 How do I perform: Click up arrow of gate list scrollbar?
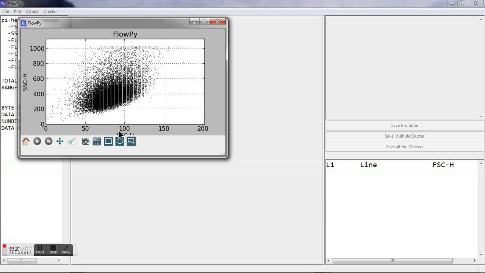coord(481,163)
